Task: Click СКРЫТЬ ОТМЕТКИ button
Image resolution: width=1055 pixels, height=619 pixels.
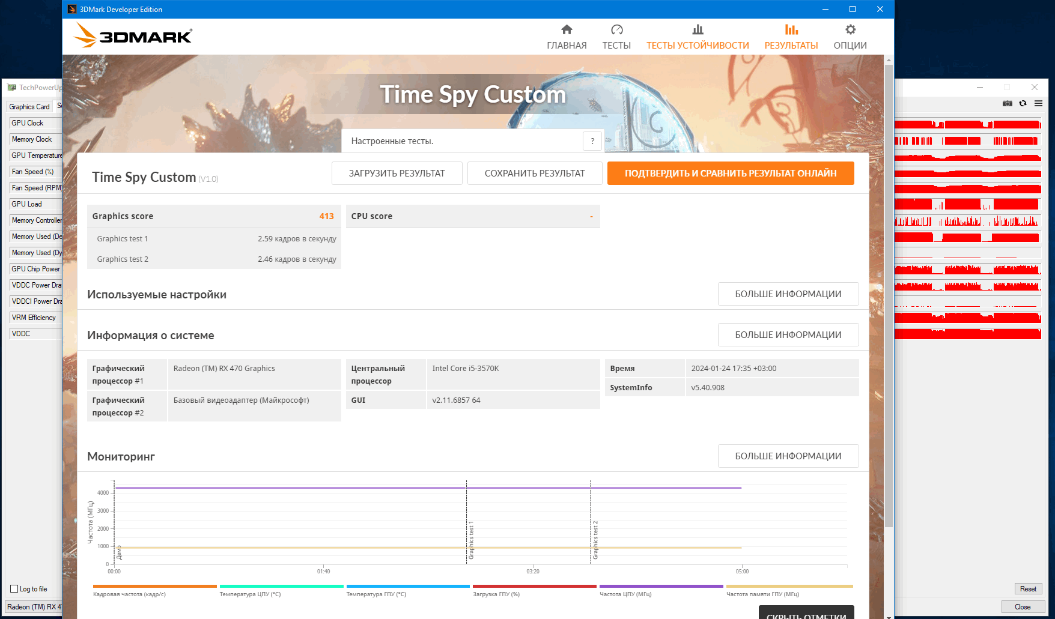Action: [x=806, y=612]
